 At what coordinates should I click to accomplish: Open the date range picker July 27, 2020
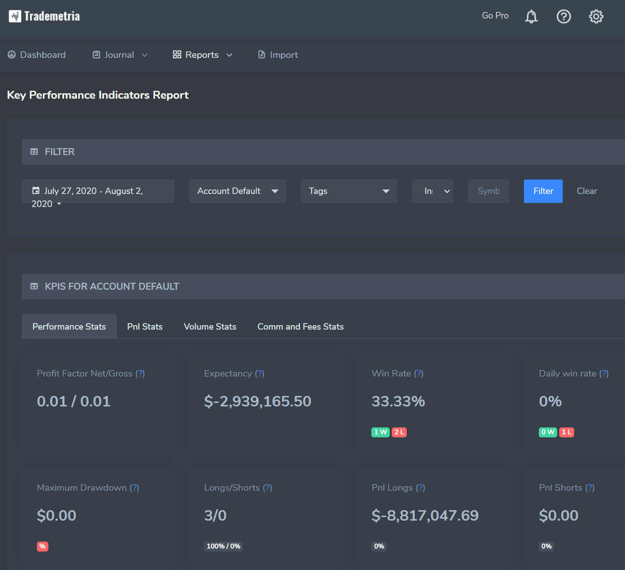point(98,191)
